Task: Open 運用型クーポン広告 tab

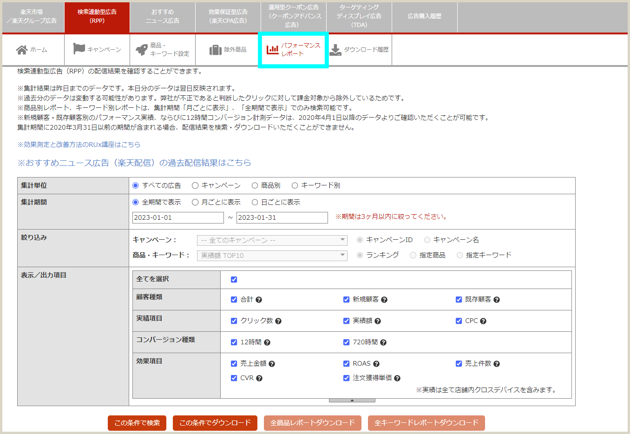Action: (294, 17)
